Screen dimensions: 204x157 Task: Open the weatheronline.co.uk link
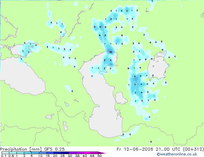click(x=177, y=154)
